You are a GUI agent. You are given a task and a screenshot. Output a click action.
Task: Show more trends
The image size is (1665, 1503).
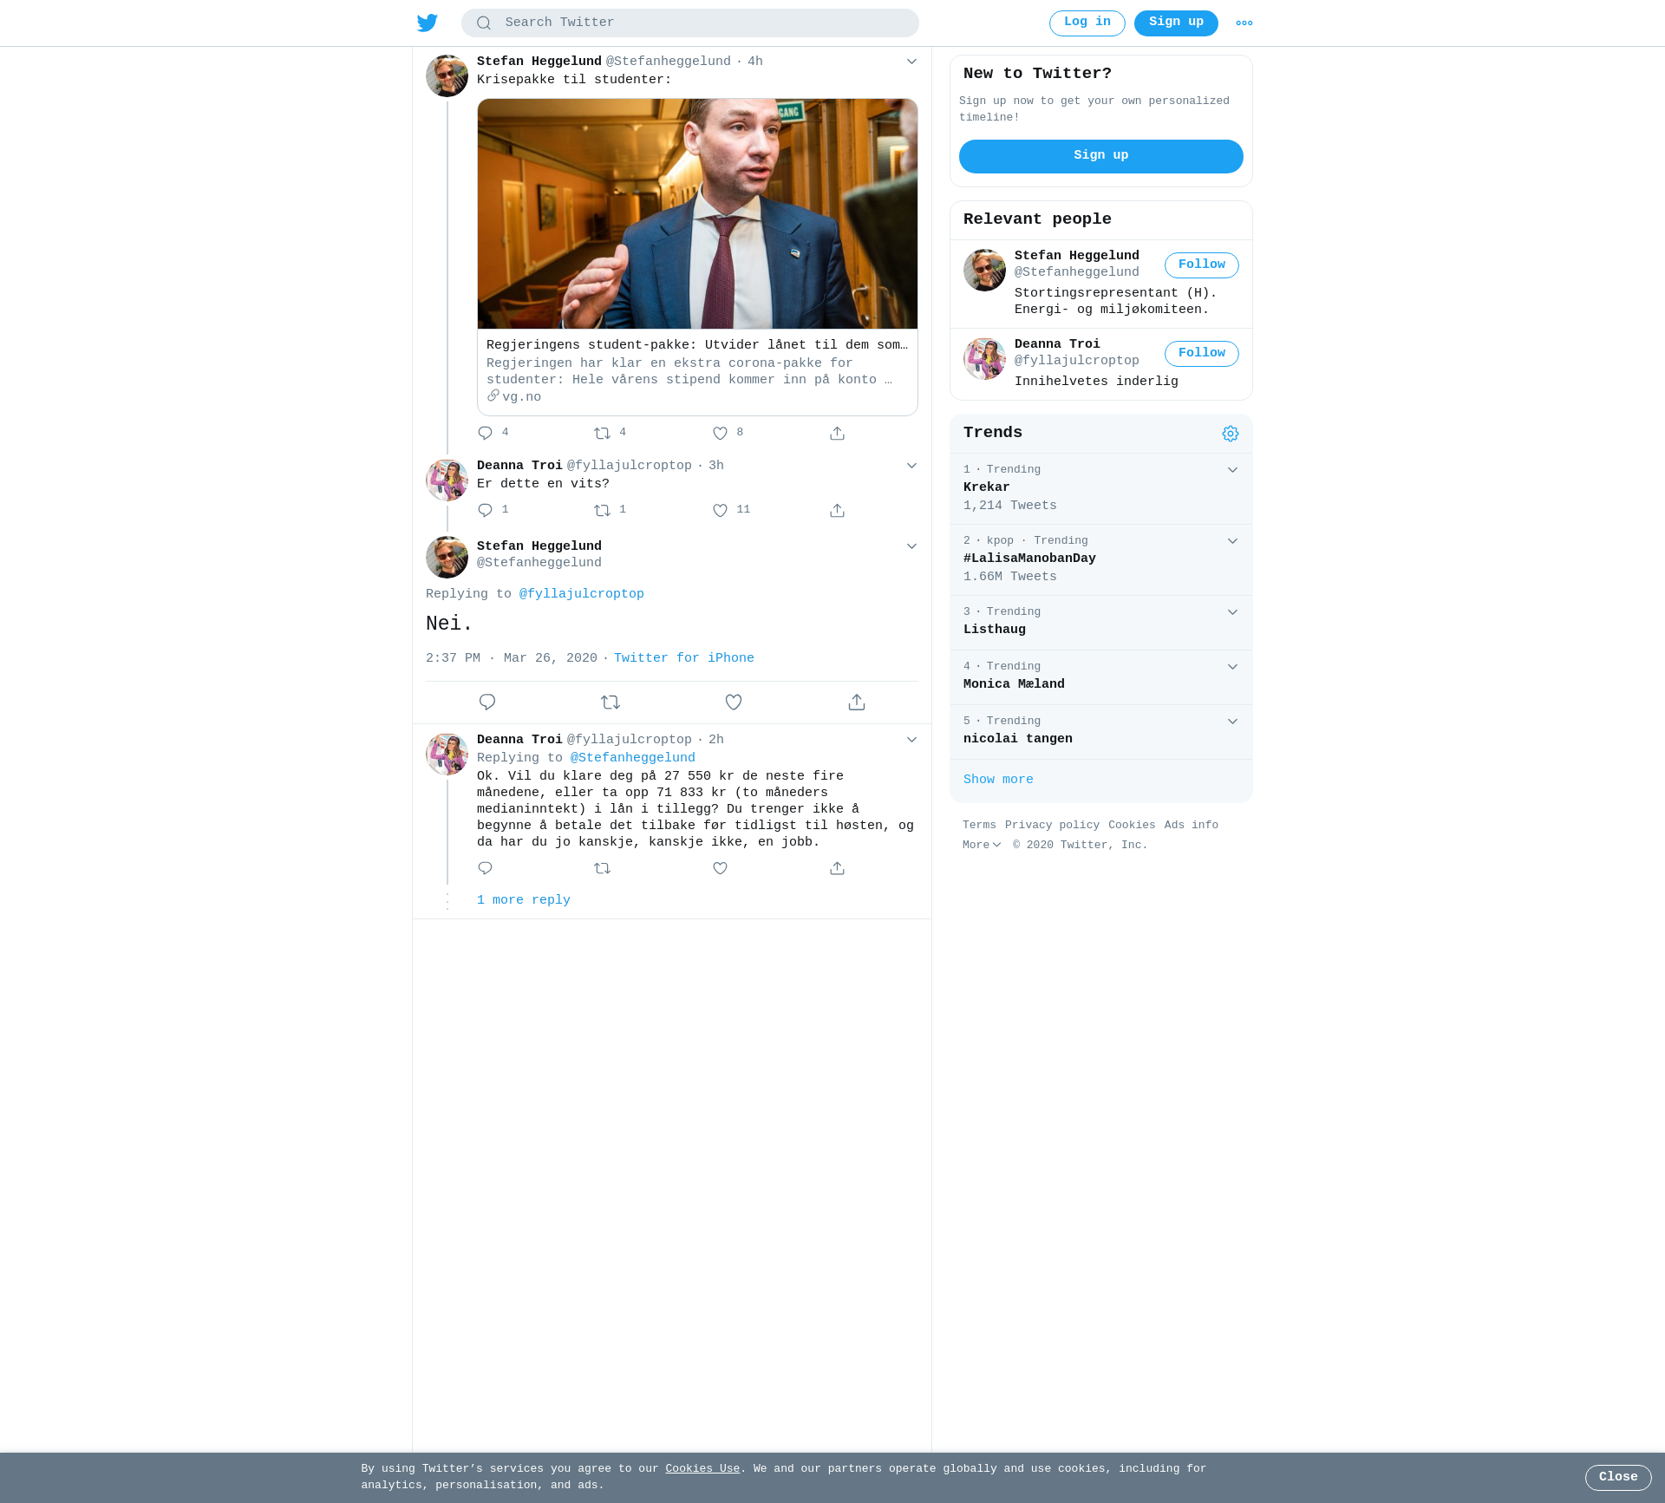[998, 780]
